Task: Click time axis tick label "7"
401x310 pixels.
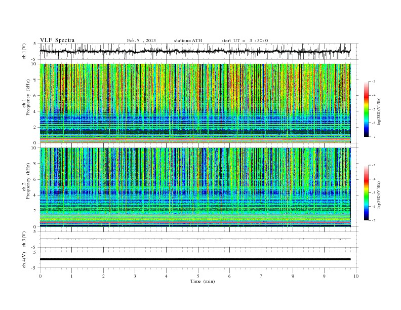Action: click(261, 276)
